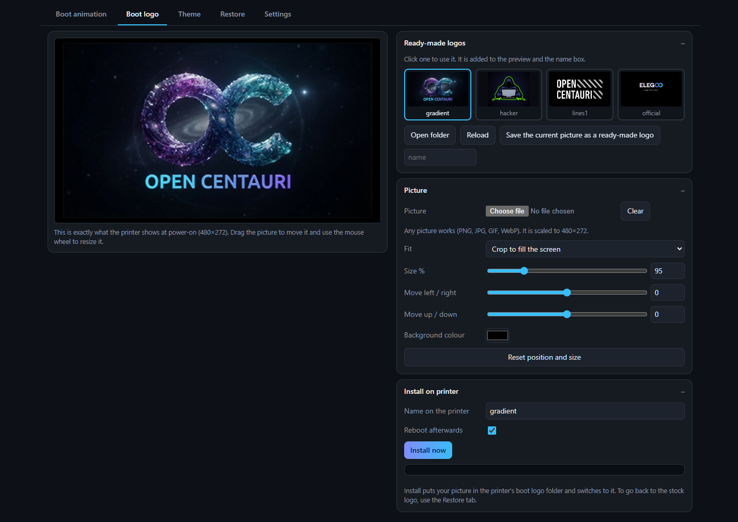Reload the ready-made logos list

(478, 135)
